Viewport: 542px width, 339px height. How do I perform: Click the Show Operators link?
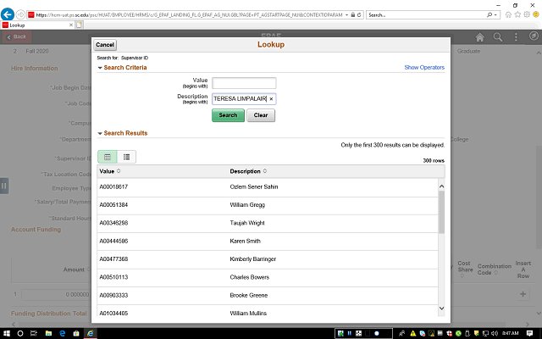pos(424,68)
